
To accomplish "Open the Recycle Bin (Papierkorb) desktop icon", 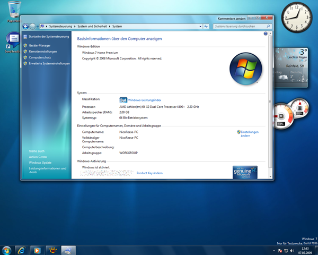I will [14, 12].
